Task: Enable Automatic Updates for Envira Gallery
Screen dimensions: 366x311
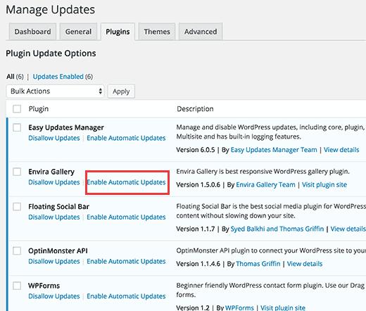Action: [x=126, y=182]
